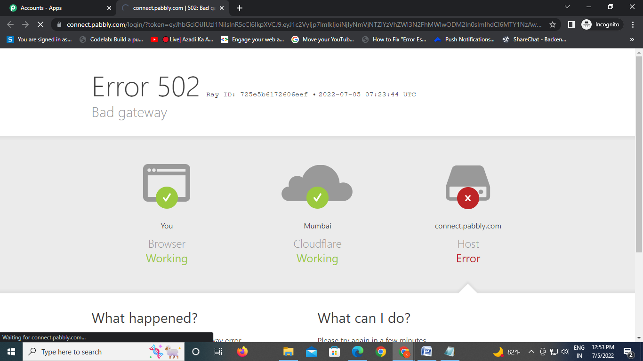Open the weather 82°F widget
The height and width of the screenshot is (361, 643).
pos(507,352)
